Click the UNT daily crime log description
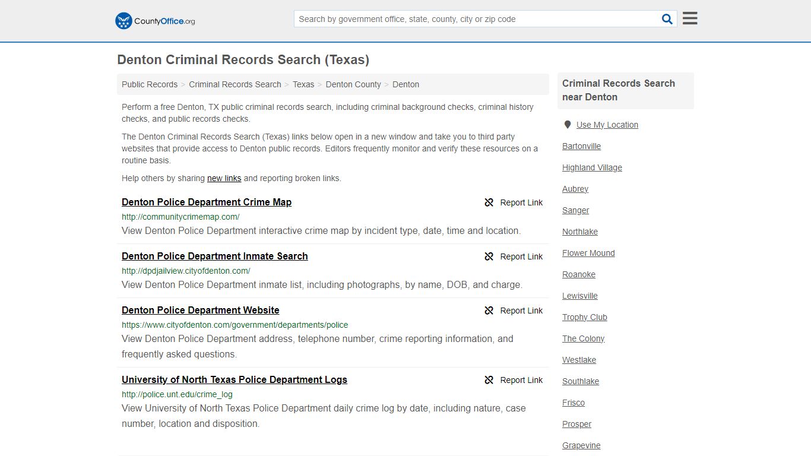 click(x=324, y=416)
